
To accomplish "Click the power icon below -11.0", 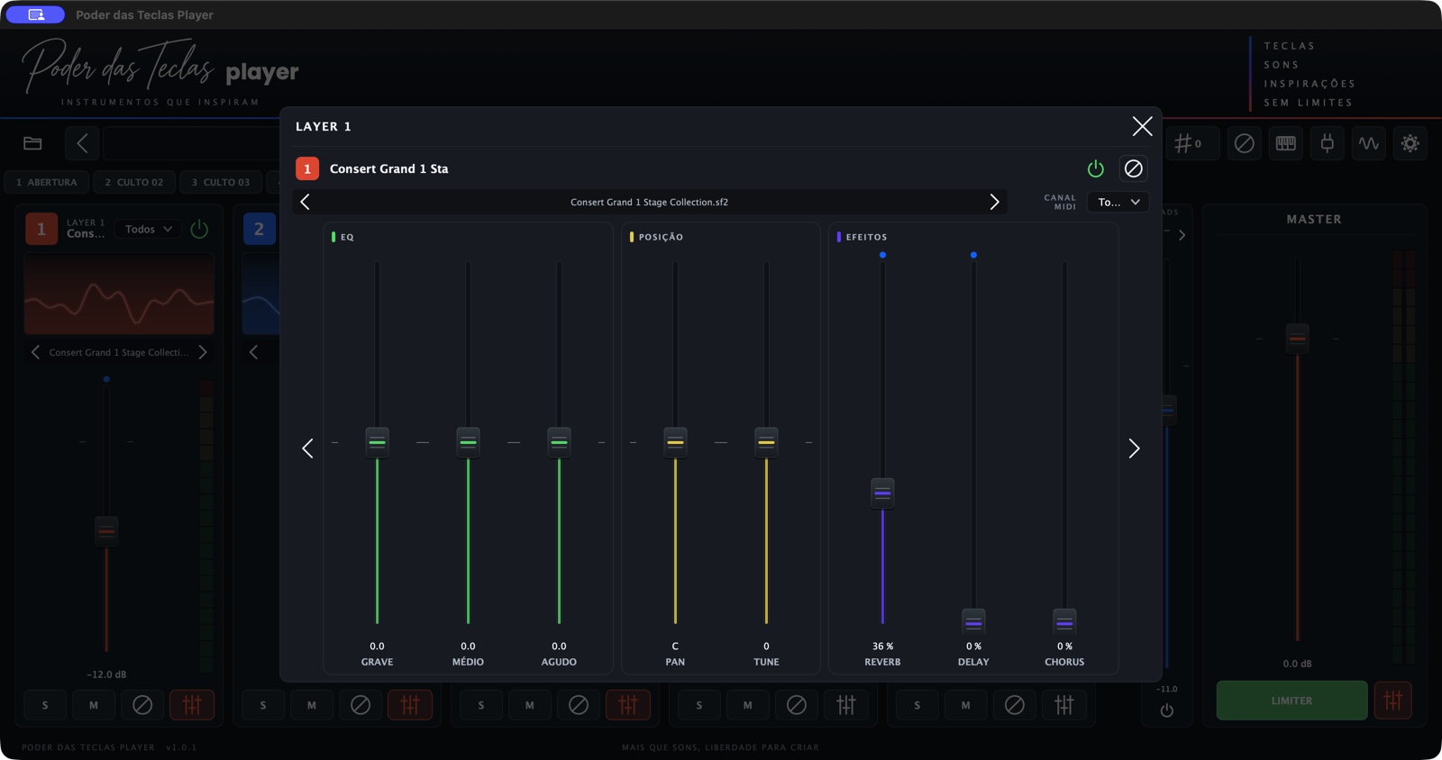I will 1167,710.
